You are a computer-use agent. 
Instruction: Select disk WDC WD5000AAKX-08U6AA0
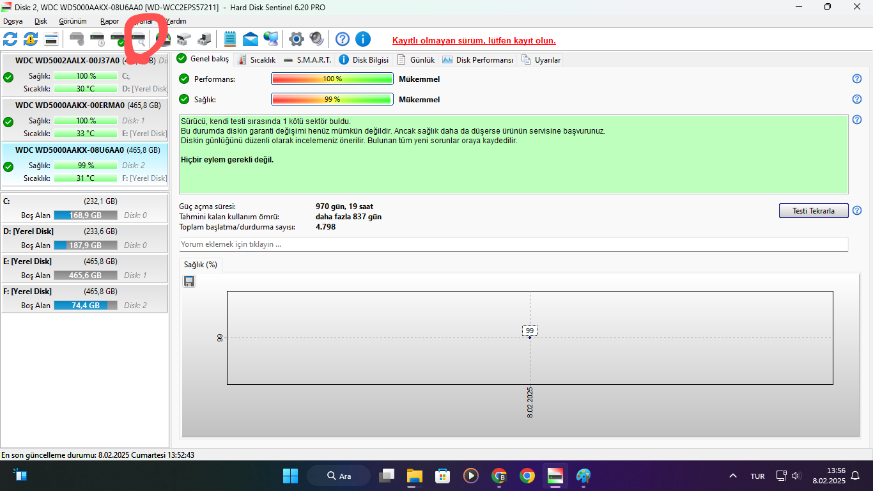point(84,164)
